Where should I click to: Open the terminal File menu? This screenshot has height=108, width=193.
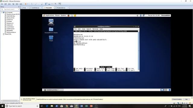coord(75,29)
